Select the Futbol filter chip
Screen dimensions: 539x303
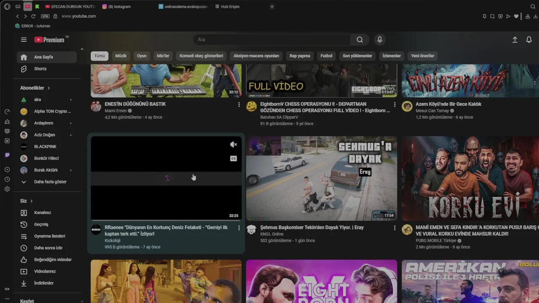click(326, 56)
